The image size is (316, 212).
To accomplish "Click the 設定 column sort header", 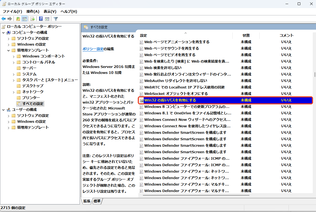I will pos(143,35).
